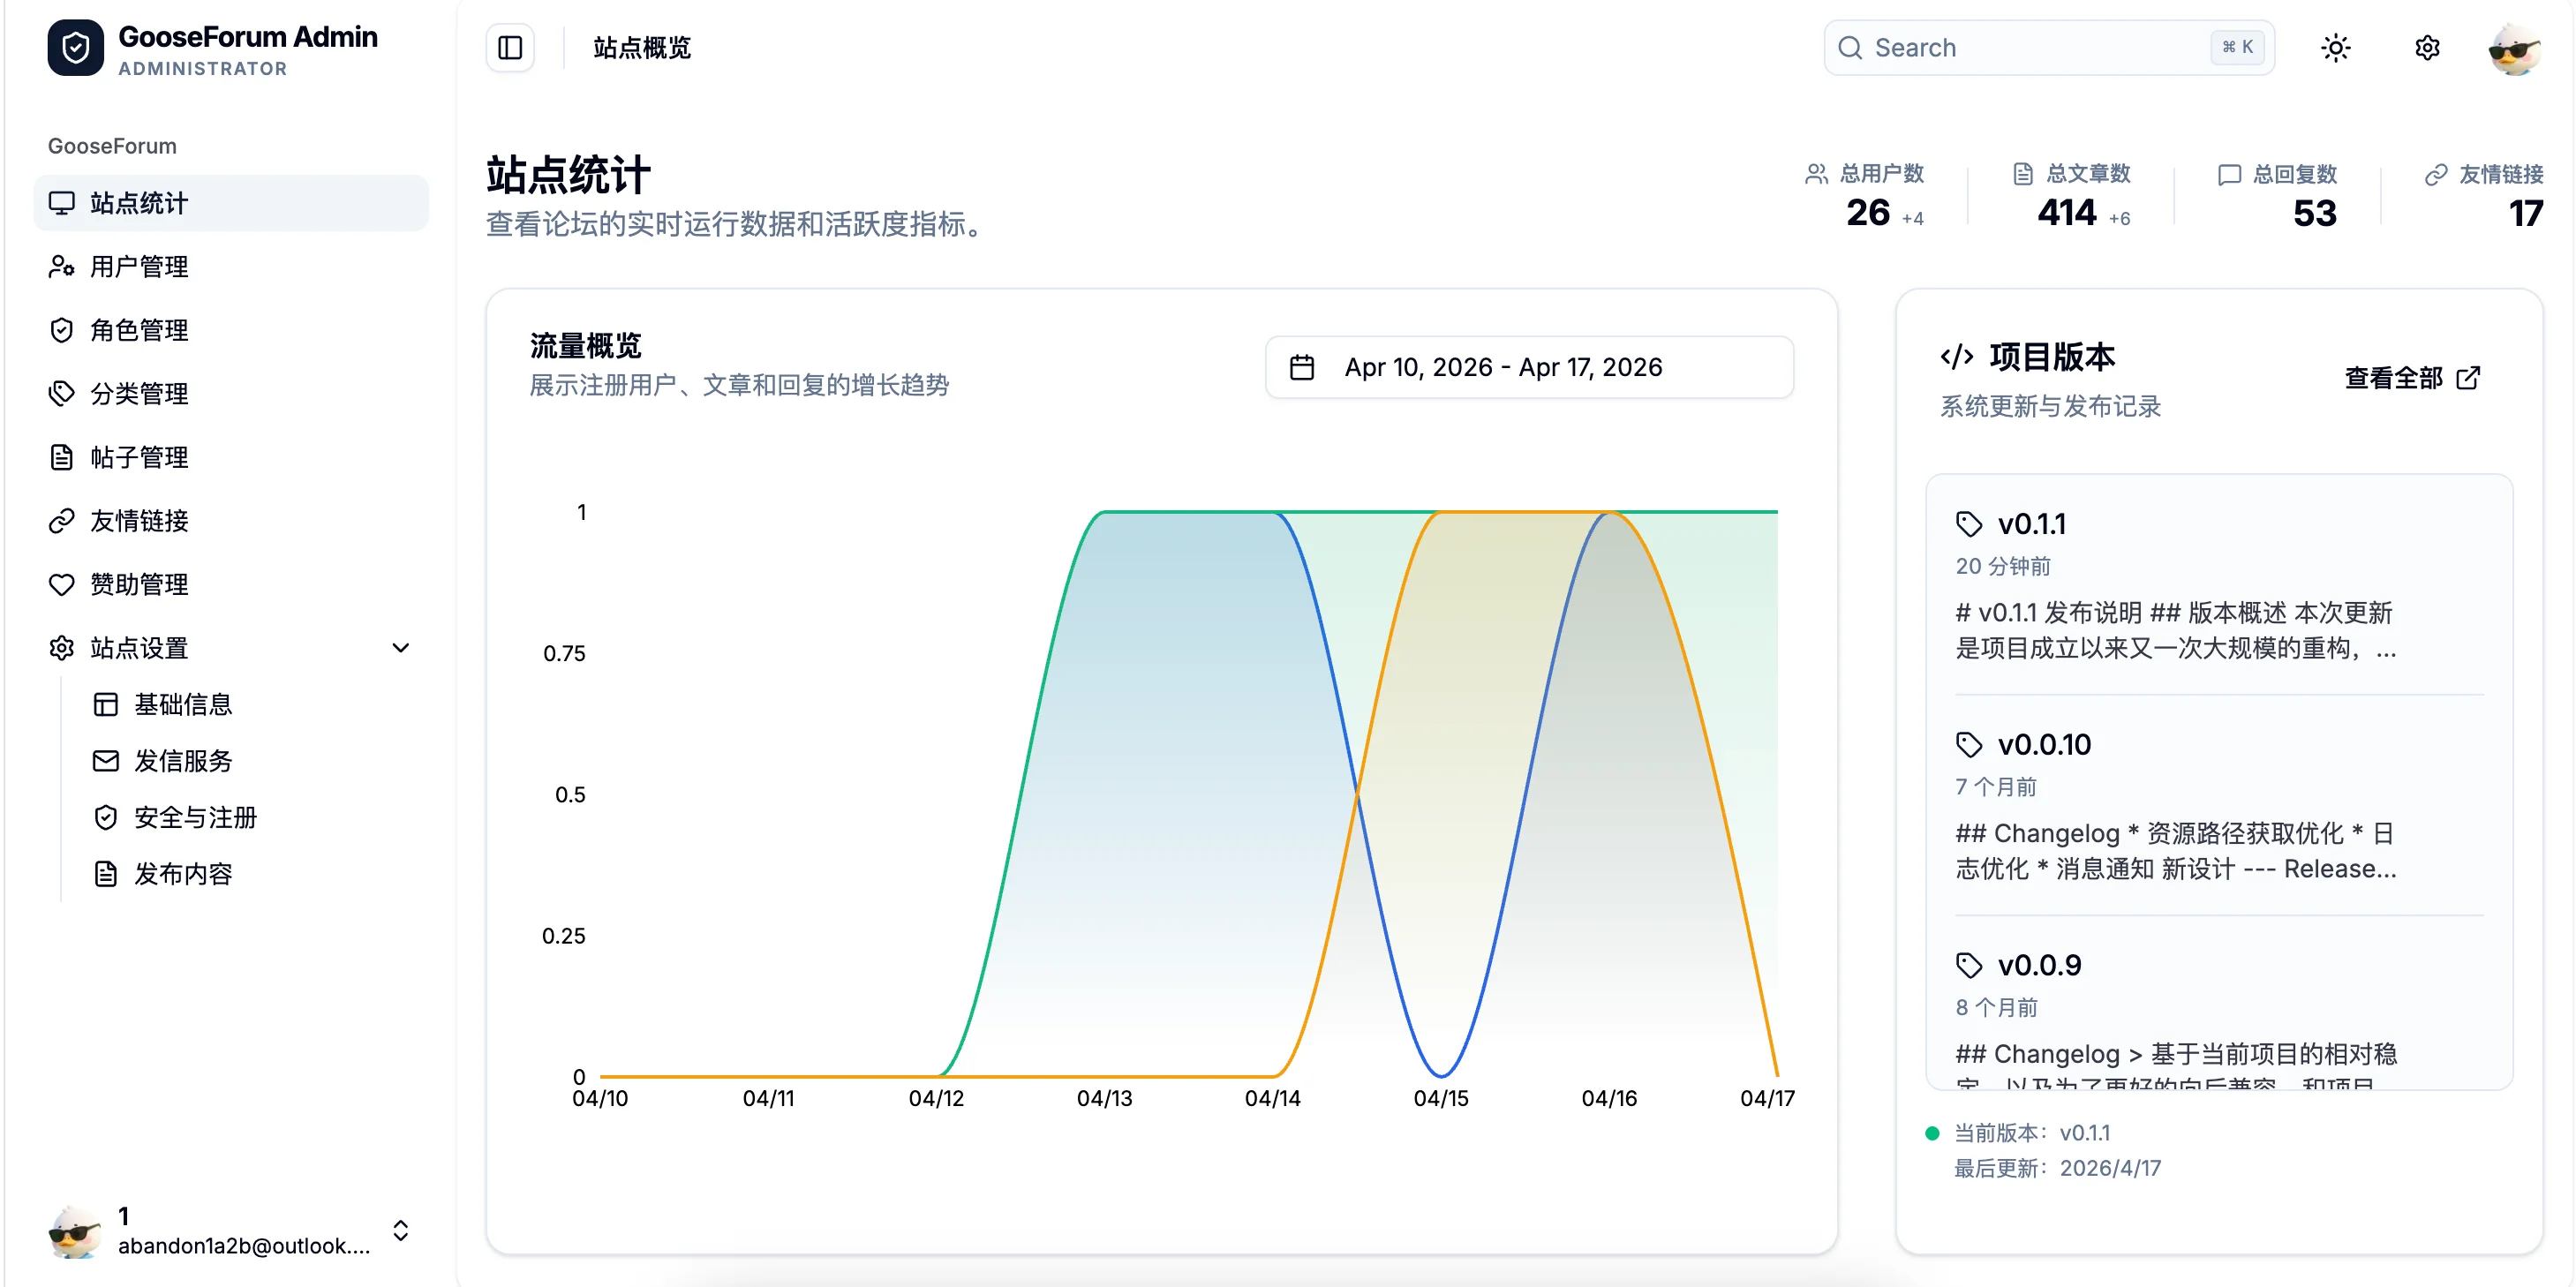The image size is (2576, 1287).
Task: Click the settings gear icon in header
Action: (x=2427, y=48)
